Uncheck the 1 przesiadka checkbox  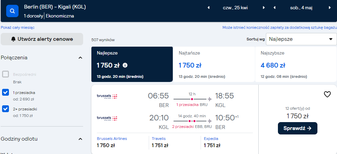coord(5,93)
